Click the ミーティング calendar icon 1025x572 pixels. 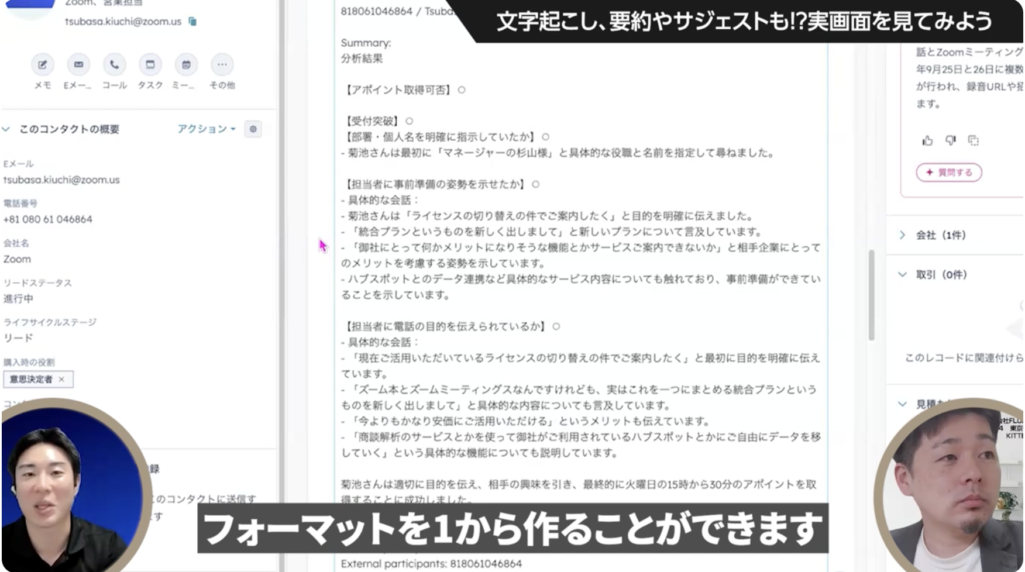(186, 65)
